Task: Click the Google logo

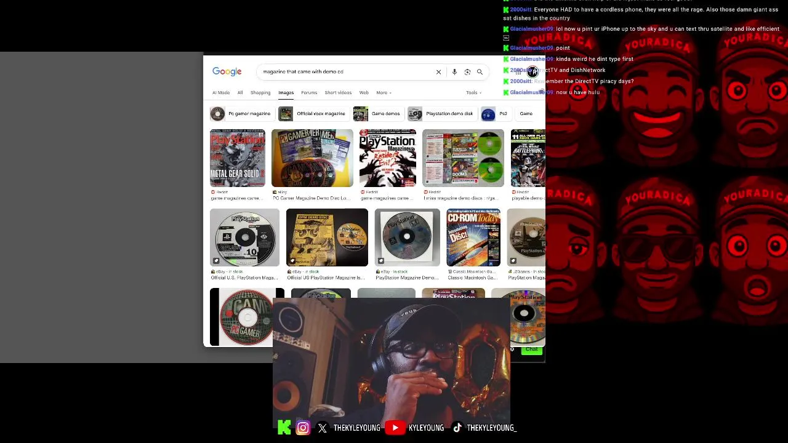Action: pos(227,71)
